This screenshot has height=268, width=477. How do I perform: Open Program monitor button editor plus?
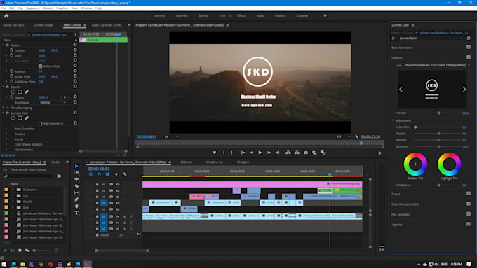pos(379,153)
